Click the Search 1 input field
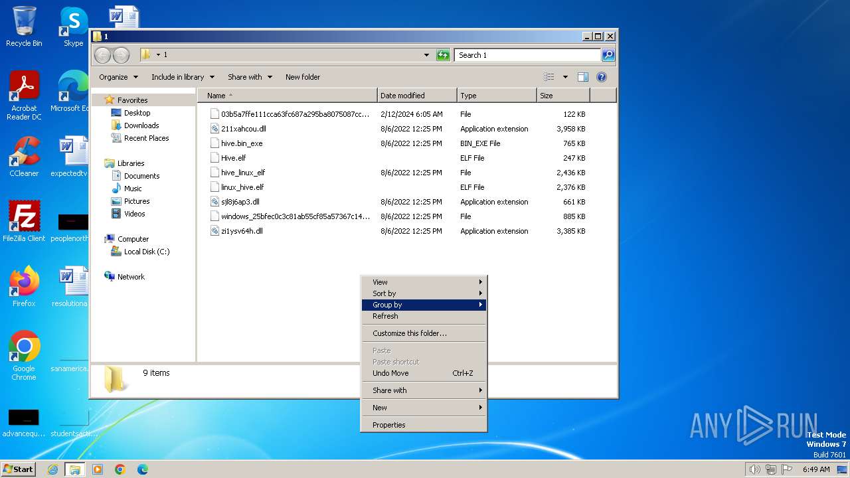 (528, 55)
